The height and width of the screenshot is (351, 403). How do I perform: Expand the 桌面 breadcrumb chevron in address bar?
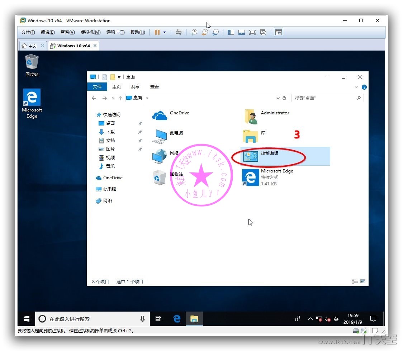click(x=147, y=98)
